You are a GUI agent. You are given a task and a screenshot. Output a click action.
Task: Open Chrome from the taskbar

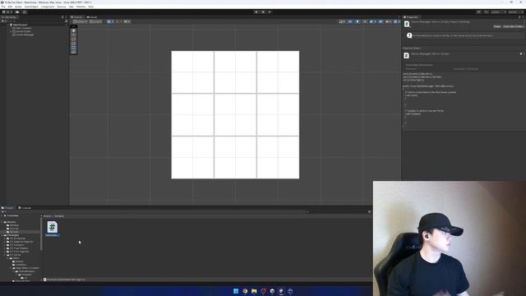coord(245,291)
